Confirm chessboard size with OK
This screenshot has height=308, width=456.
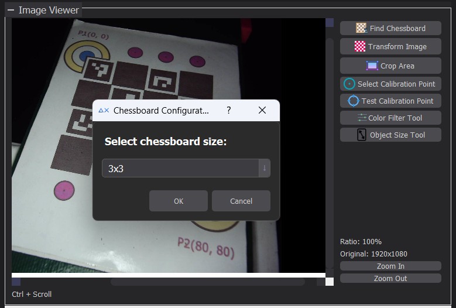(x=179, y=201)
